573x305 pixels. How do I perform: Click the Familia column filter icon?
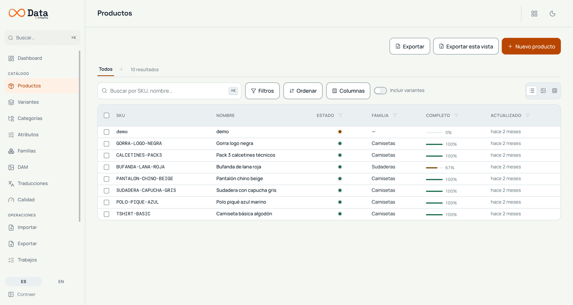pos(395,115)
